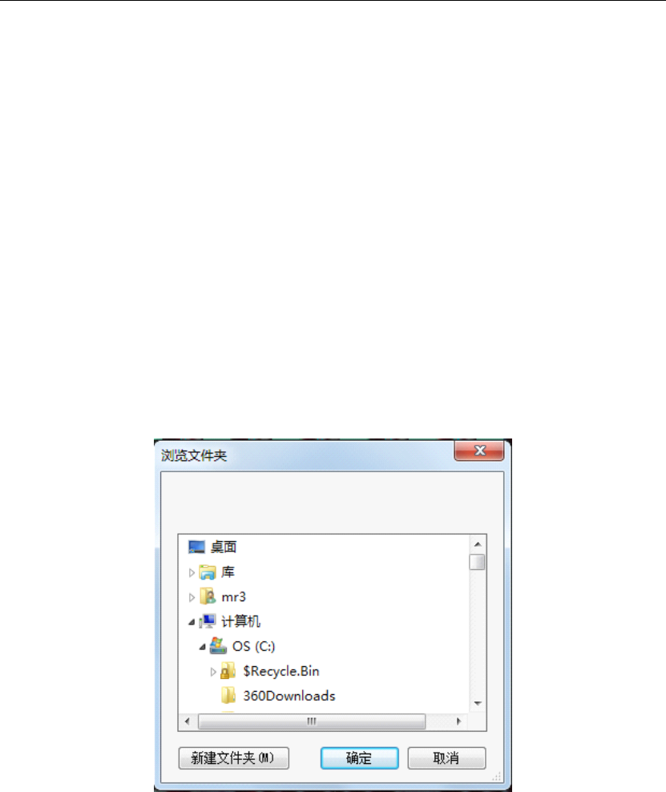This screenshot has width=666, height=792.
Task: Confirm with the 确定 button
Action: (360, 758)
